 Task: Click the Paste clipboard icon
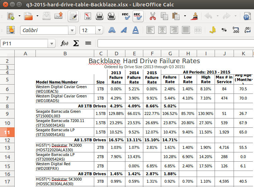(x=176, y=16)
